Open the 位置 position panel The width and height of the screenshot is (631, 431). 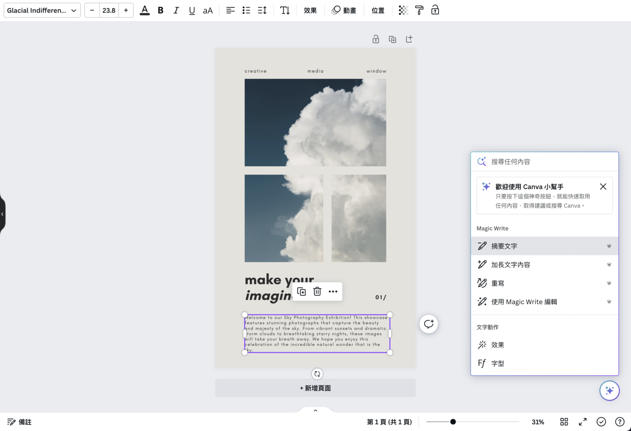[x=378, y=10]
